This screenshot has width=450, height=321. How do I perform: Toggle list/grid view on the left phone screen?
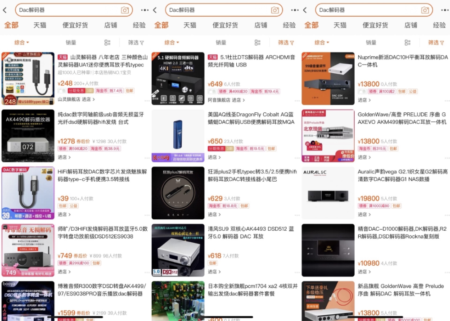108,42
